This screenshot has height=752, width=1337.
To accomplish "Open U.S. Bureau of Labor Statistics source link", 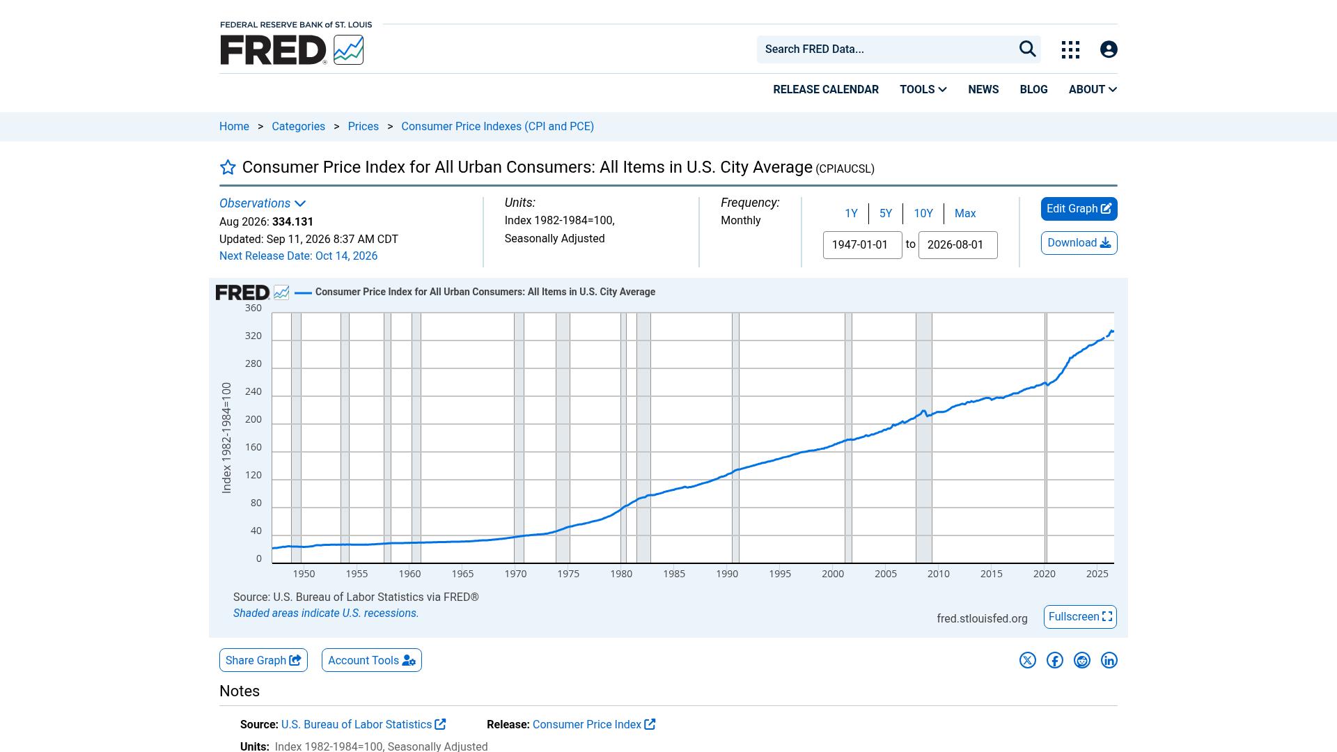I will click(x=363, y=725).
